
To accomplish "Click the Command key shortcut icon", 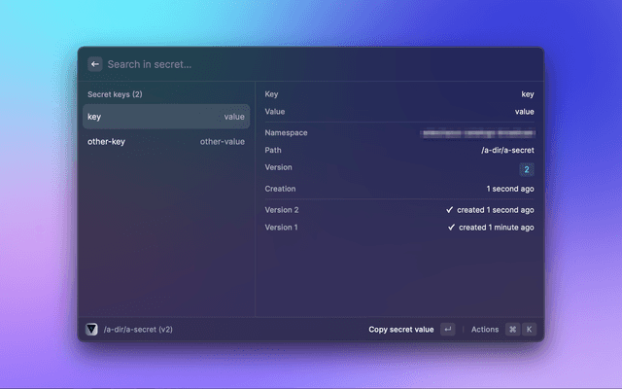I will 512,330.
